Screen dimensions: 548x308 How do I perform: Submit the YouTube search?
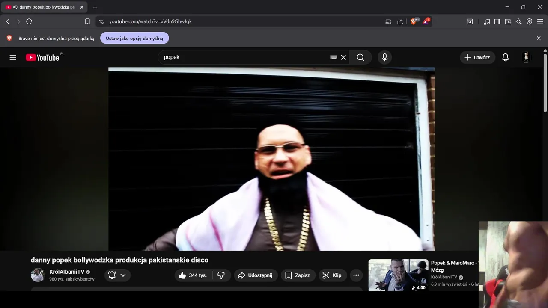point(360,57)
